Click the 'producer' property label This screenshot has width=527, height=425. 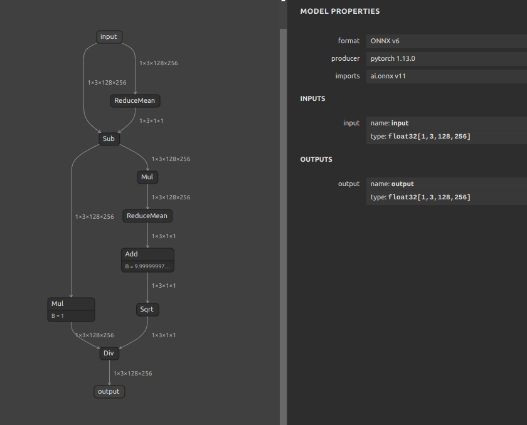346,58
